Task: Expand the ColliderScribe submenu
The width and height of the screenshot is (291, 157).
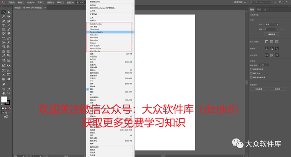Action: (110, 24)
